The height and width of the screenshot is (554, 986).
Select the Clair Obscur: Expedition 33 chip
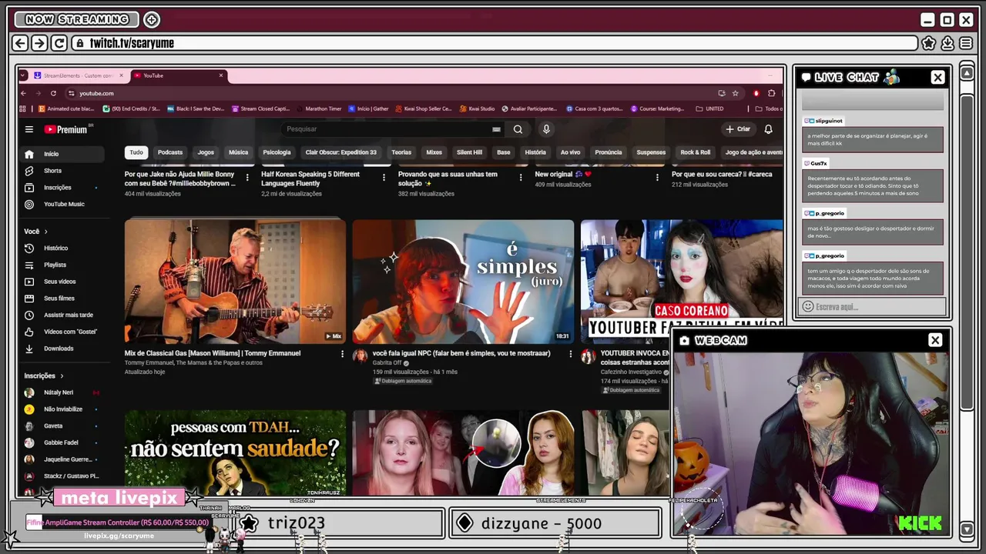pos(340,152)
